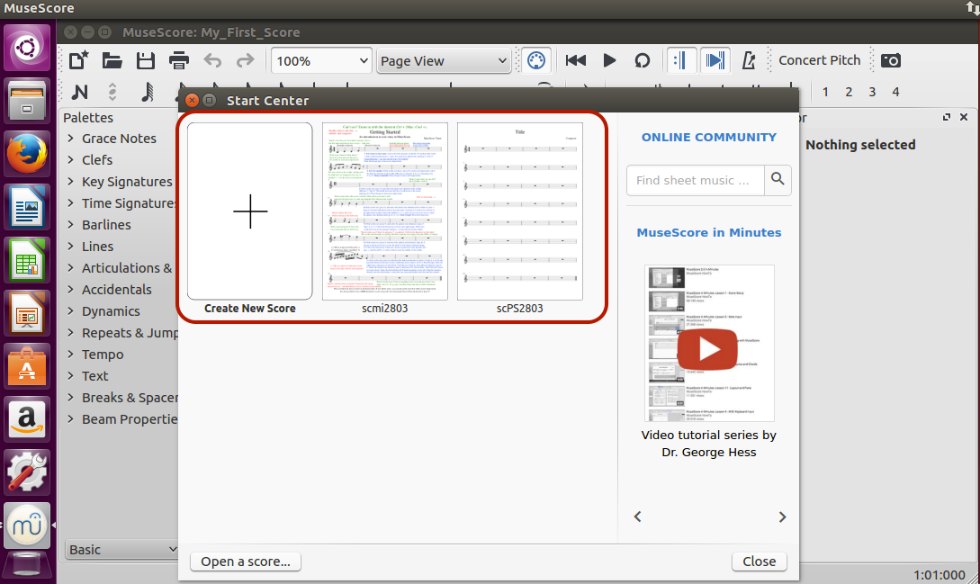The width and height of the screenshot is (980, 584).
Task: Play the MuseScore in Minutes video
Action: pyautogui.click(x=708, y=349)
